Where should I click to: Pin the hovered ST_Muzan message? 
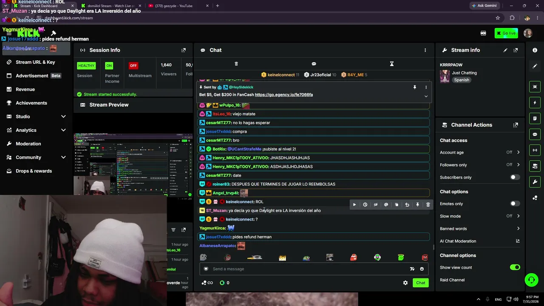coord(417,205)
